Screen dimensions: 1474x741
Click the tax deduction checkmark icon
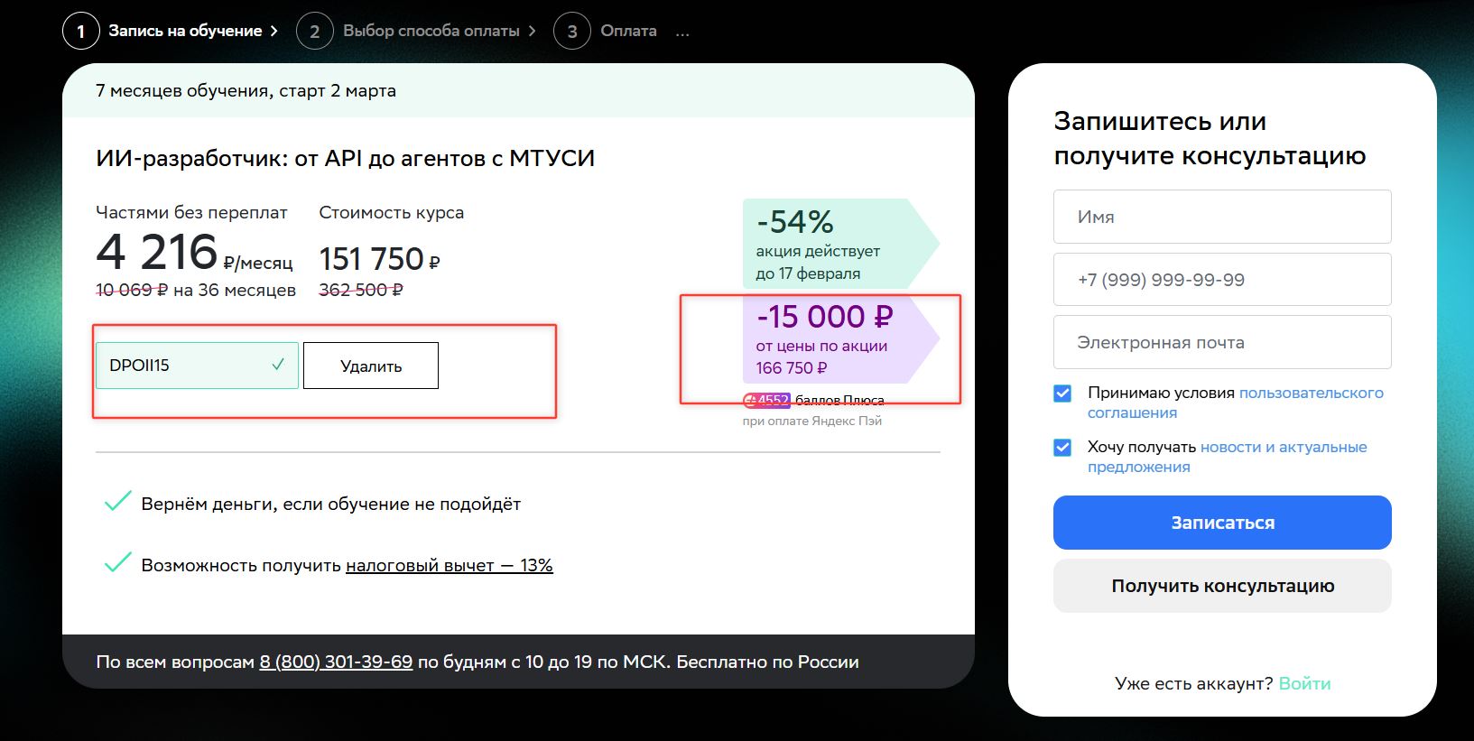coord(118,564)
